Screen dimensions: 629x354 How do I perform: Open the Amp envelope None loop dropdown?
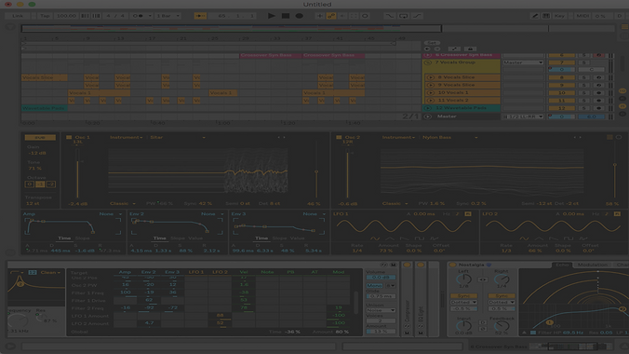[x=111, y=214]
